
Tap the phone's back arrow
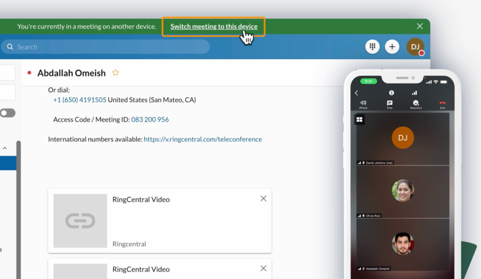356,93
